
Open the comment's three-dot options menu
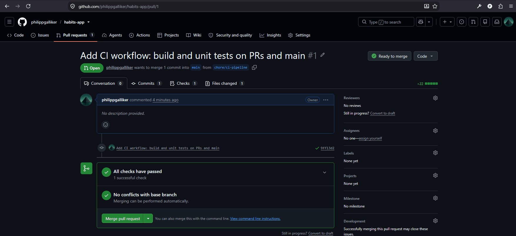tap(326, 100)
